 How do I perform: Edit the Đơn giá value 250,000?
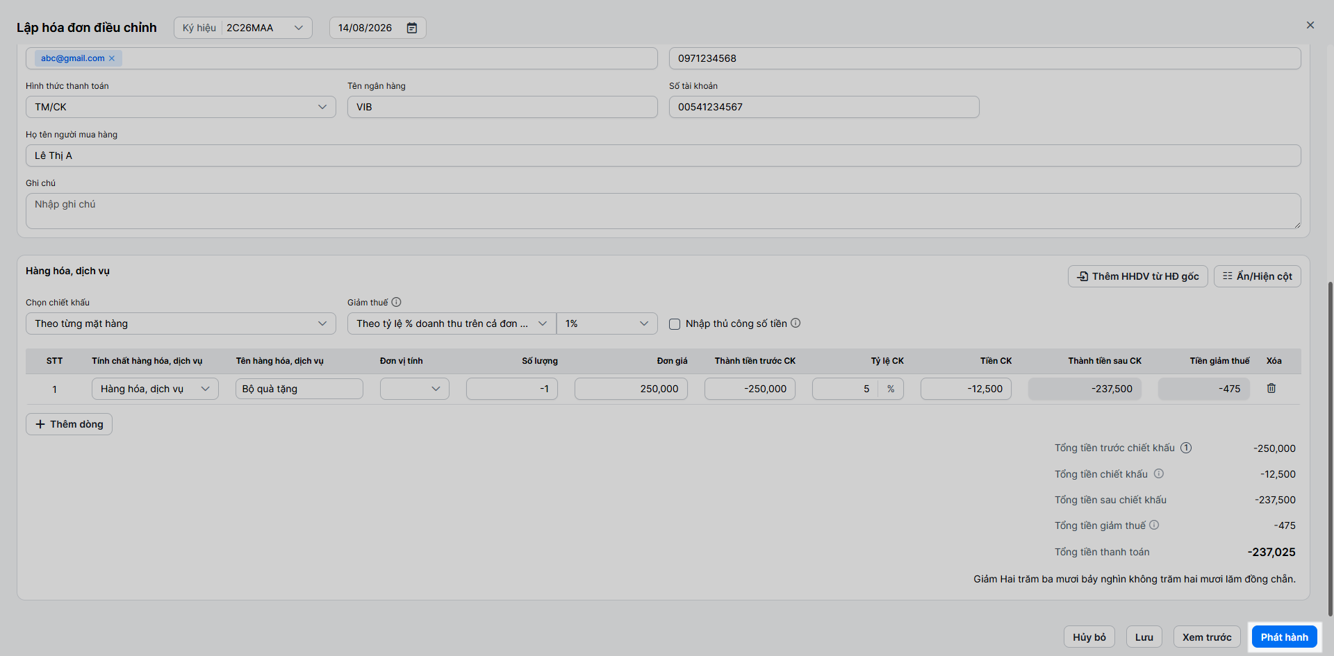coord(631,389)
